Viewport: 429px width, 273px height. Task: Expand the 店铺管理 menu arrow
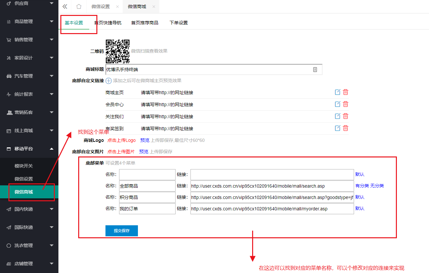pyautogui.click(x=52, y=264)
